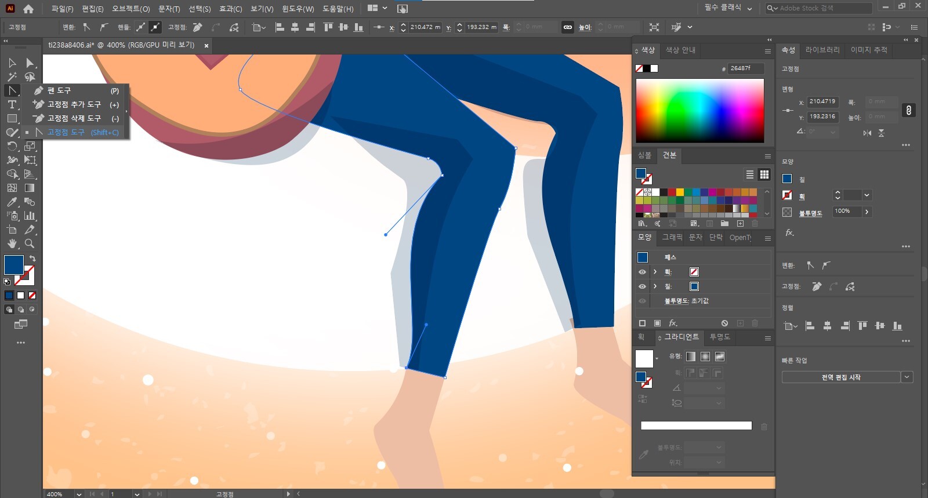
Task: Select the Type tool in the toolbar
Action: 12,104
